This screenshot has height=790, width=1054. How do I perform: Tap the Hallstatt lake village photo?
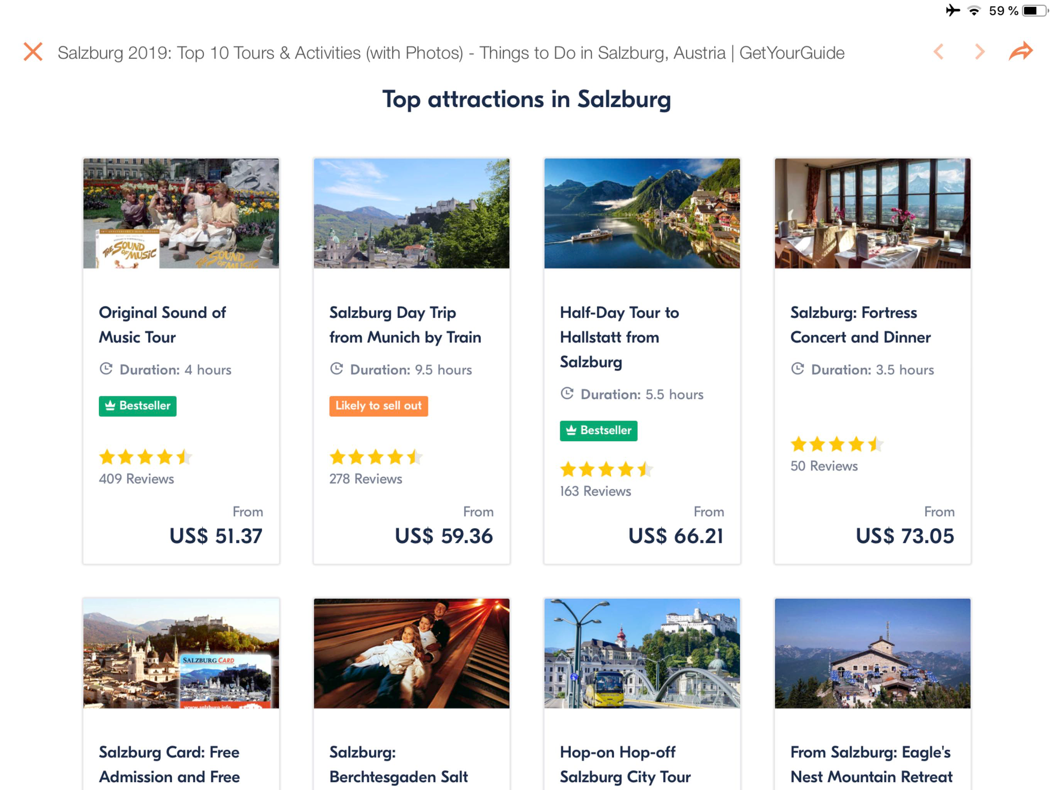[642, 213]
